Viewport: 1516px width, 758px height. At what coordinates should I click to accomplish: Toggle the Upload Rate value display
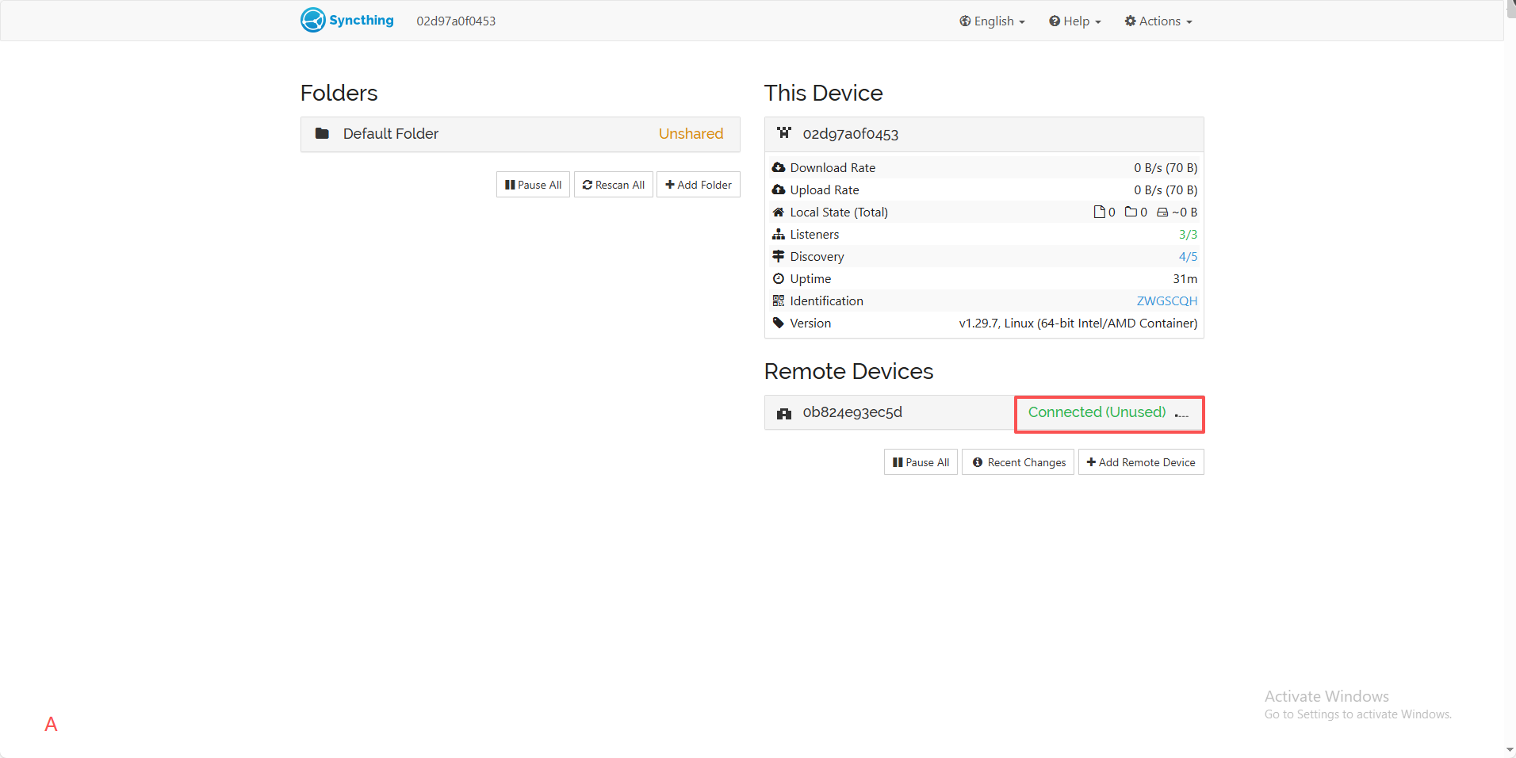point(1166,189)
